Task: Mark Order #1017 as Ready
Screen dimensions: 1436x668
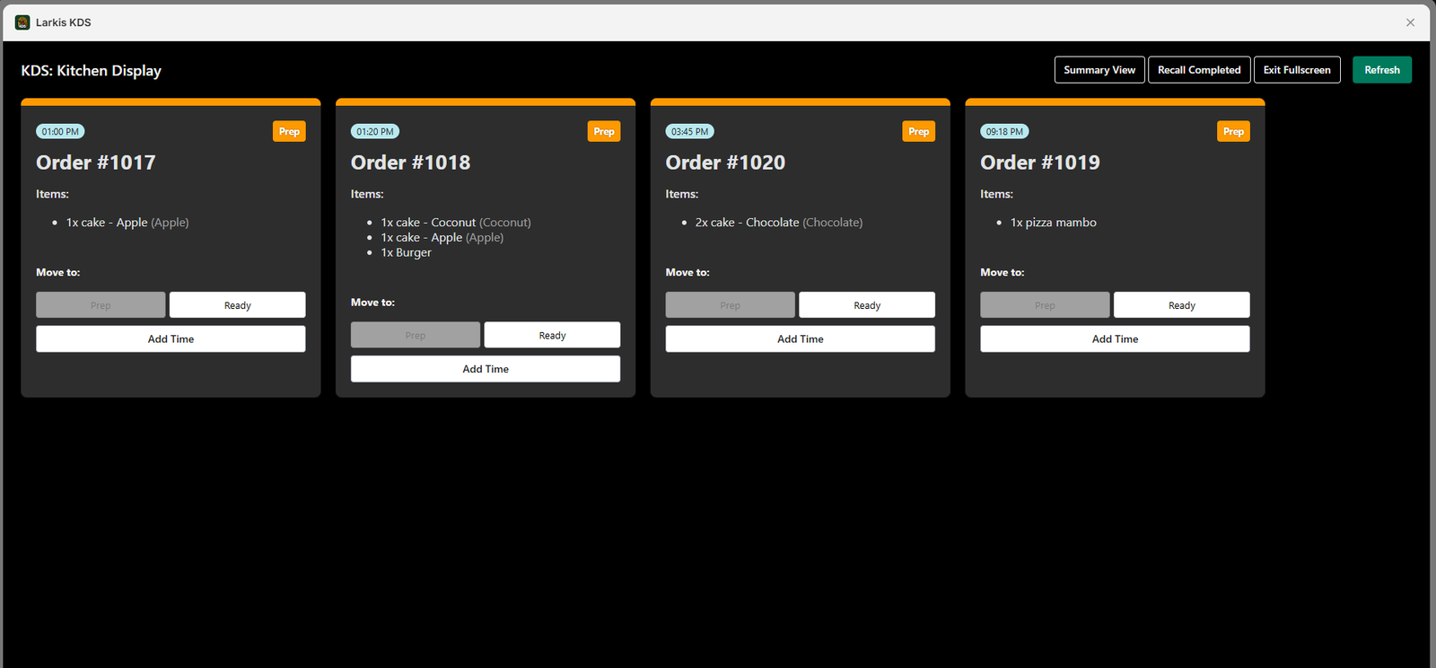Action: point(238,305)
